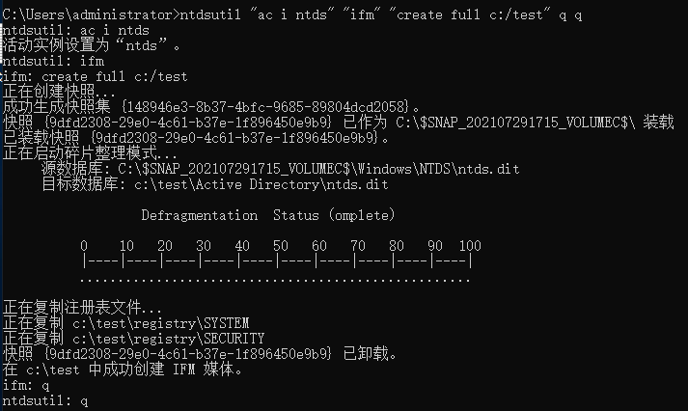688x411 pixels.
Task: Click the 100 mark on progress scale
Action: (470, 246)
